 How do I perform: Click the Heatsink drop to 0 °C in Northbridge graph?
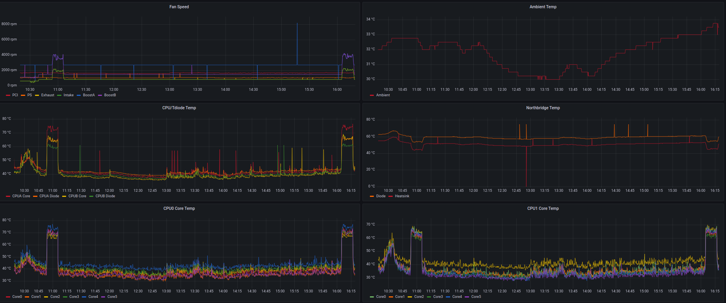pos(526,167)
